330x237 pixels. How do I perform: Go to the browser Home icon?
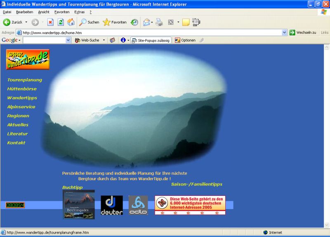[71, 22]
